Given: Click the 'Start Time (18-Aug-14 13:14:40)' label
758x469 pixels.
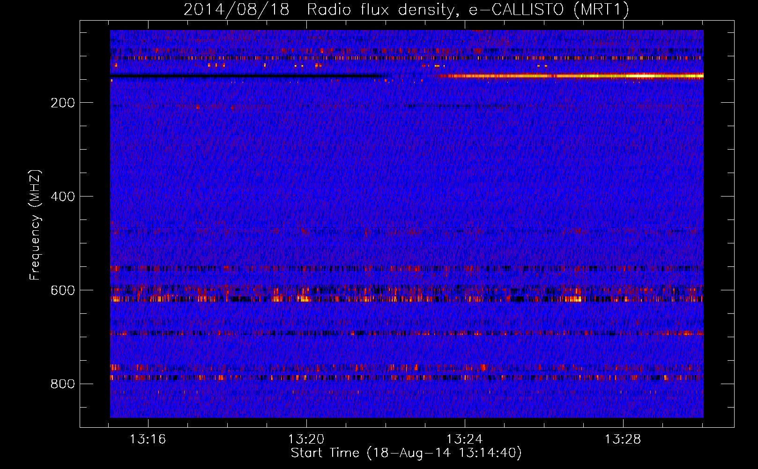Looking at the screenshot, I should point(406,453).
